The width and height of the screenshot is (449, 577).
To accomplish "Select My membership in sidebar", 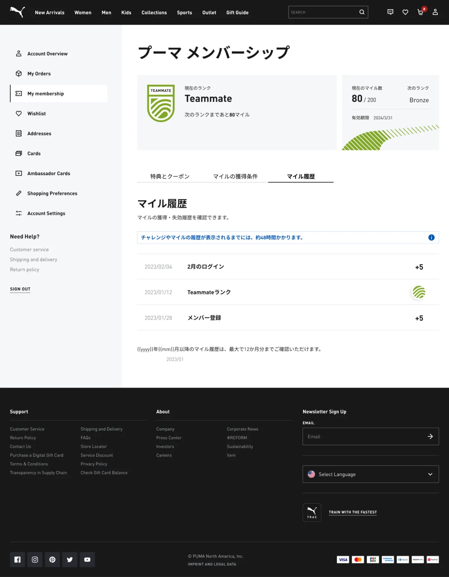I will coord(59,94).
